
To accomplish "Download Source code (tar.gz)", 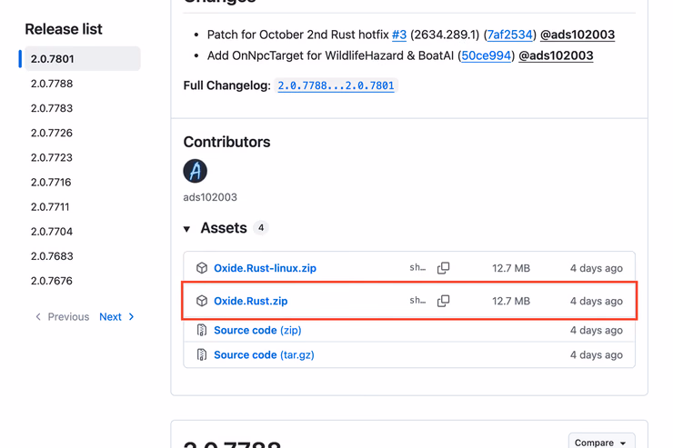I will (x=264, y=354).
